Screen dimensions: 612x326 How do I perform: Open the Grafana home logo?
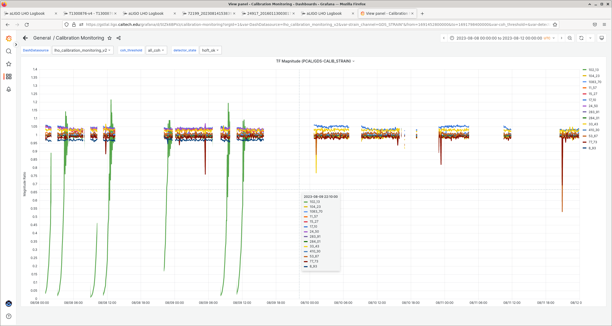pos(9,39)
